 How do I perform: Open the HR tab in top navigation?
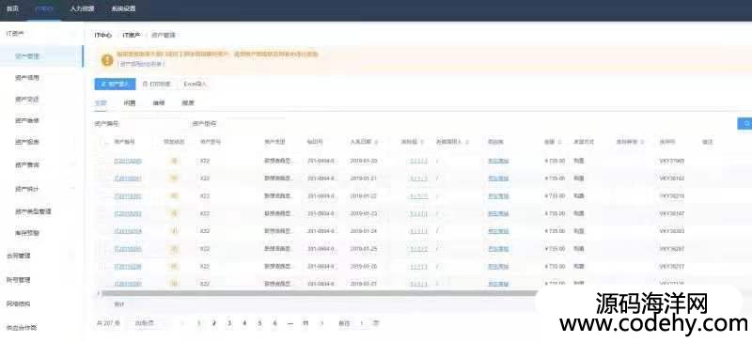[82, 8]
